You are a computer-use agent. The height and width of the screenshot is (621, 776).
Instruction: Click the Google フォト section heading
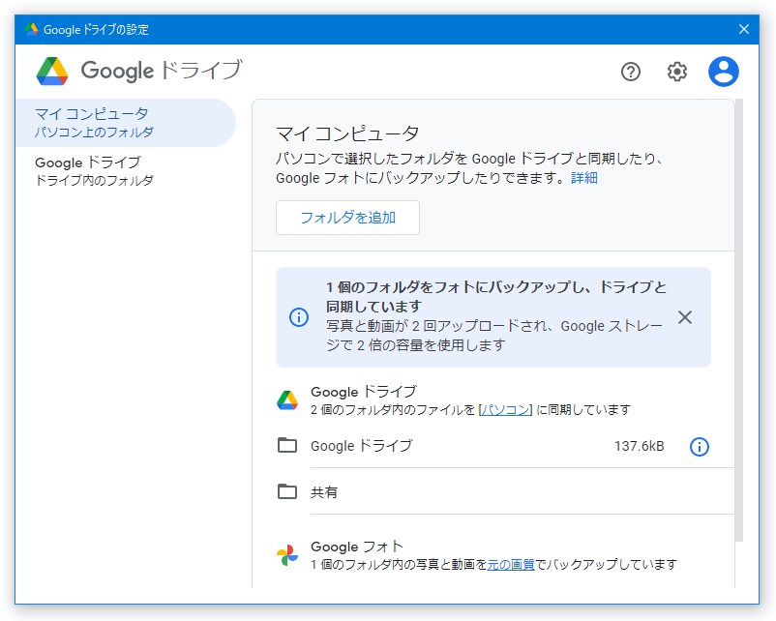(x=357, y=547)
